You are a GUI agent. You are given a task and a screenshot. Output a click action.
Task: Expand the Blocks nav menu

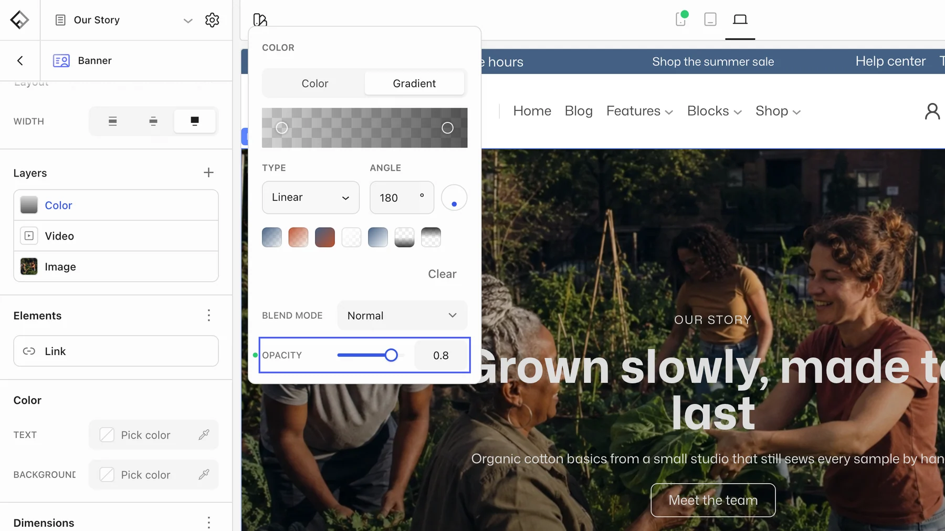[715, 111]
